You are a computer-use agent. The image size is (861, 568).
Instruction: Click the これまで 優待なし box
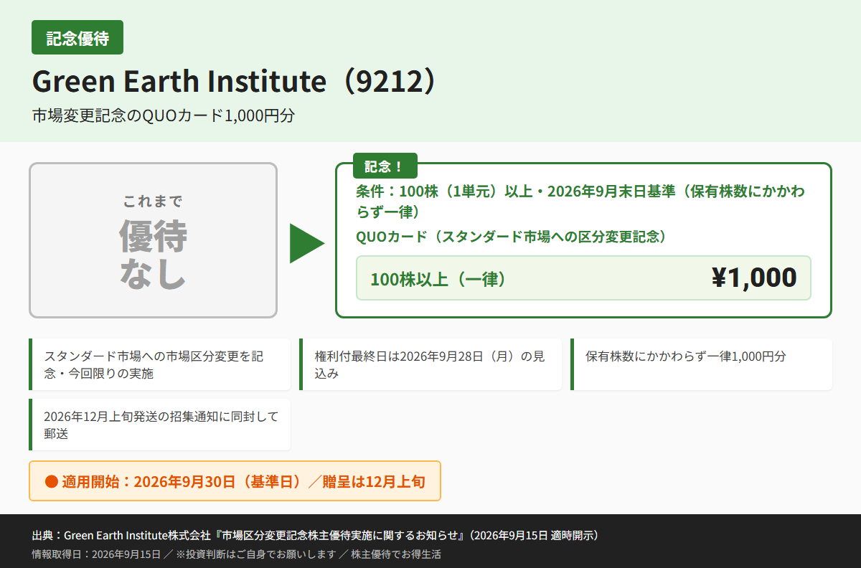point(153,240)
